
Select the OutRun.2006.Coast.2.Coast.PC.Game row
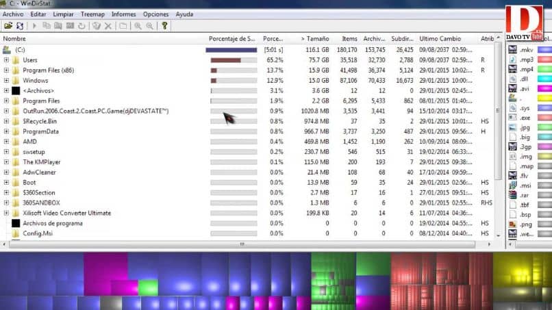pyautogui.click(x=96, y=111)
